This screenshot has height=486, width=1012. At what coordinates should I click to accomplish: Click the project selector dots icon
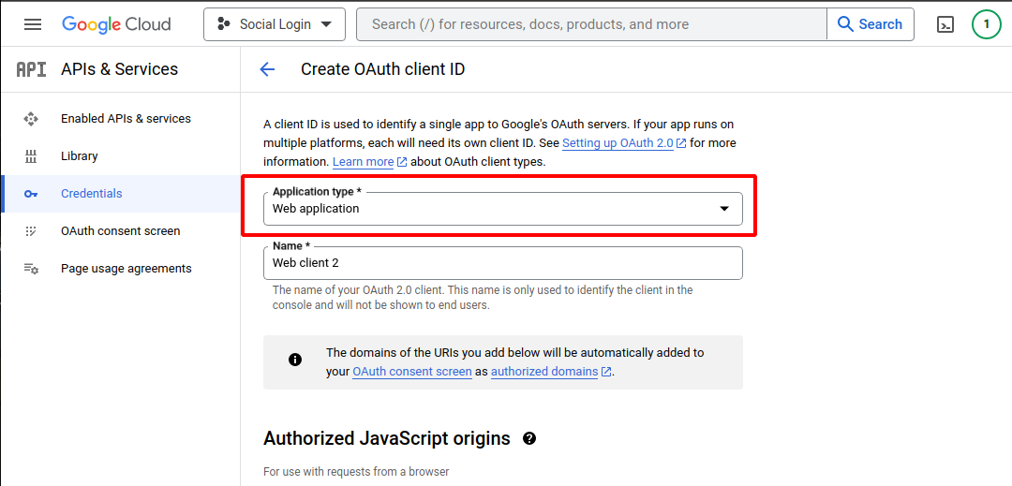click(x=224, y=24)
